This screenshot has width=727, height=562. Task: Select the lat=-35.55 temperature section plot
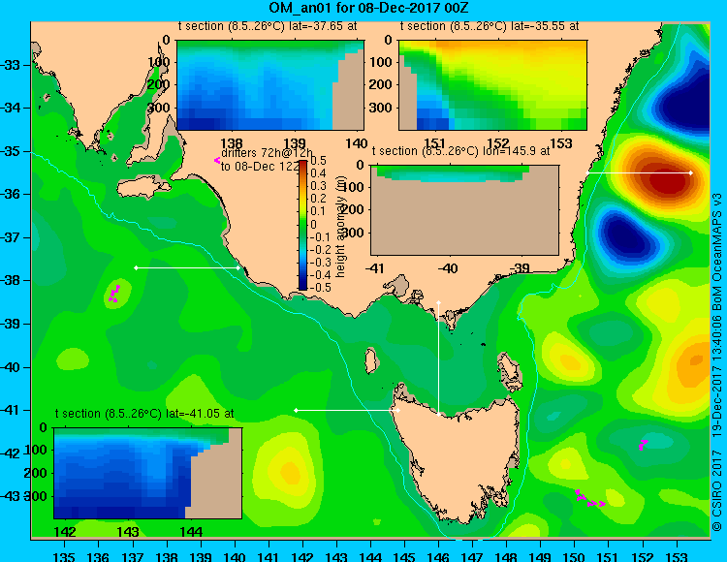point(492,85)
